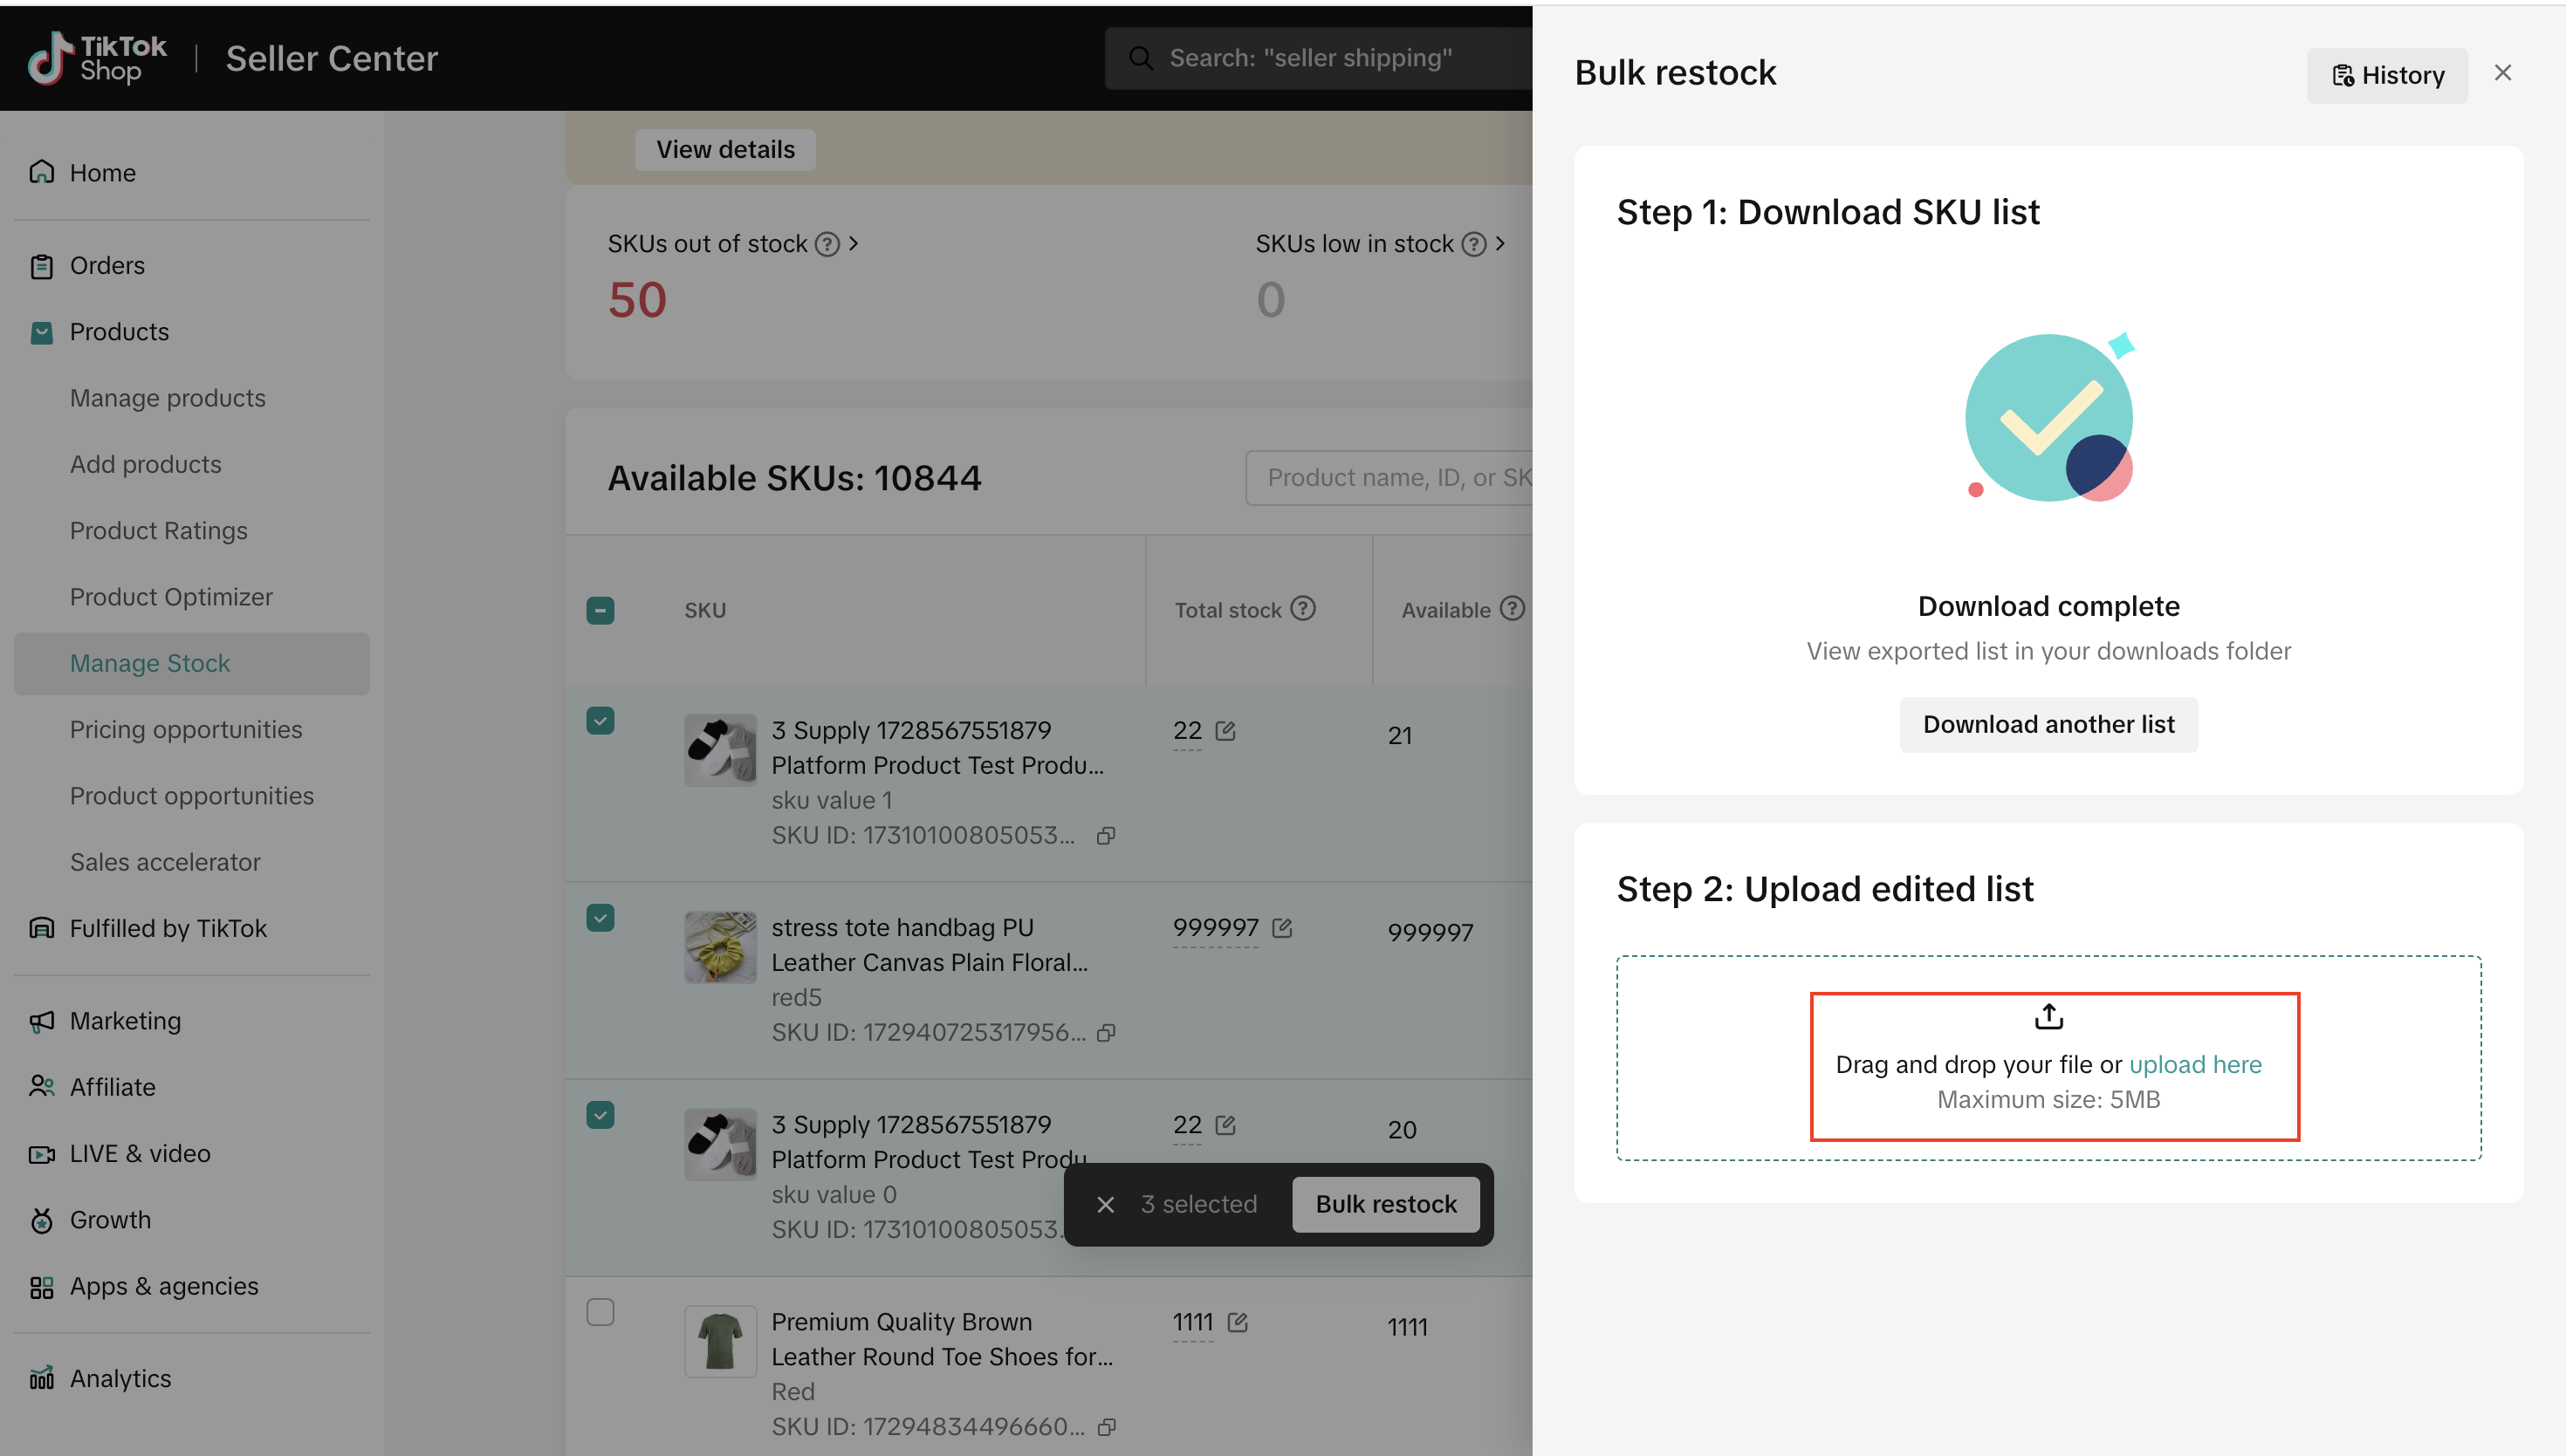The height and width of the screenshot is (1456, 2566).
Task: Expand SKUs low in stock chevron
Action: (1499, 244)
